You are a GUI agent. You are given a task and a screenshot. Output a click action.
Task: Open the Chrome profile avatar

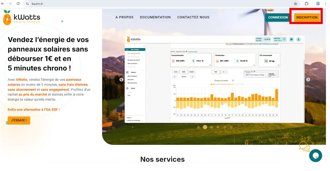pos(318,4)
